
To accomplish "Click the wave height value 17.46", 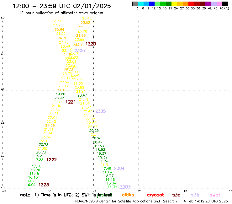I will [107, 169].
